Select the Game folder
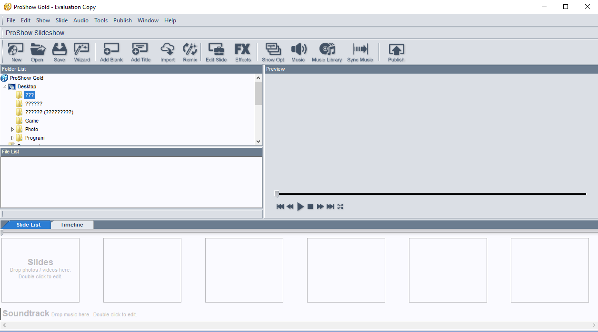Viewport: 598px width, 332px height. (32, 121)
